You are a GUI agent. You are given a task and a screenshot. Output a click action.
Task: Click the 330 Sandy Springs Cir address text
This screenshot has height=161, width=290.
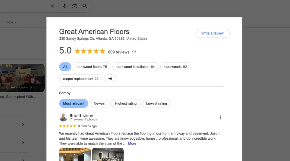click(x=103, y=38)
